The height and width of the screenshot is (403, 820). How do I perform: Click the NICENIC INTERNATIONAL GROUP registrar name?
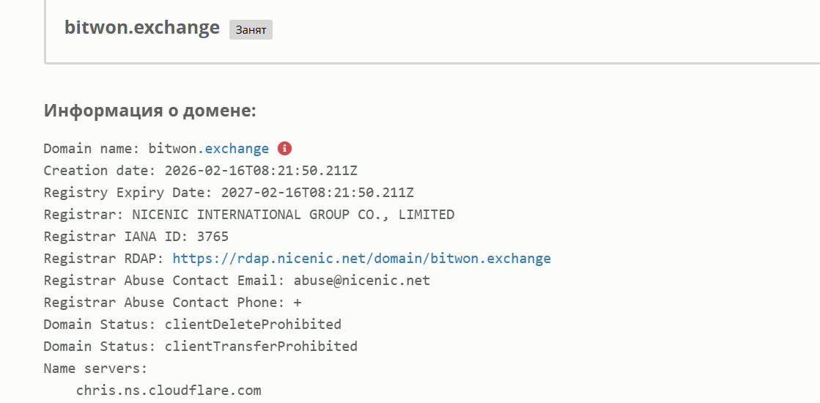point(293,215)
